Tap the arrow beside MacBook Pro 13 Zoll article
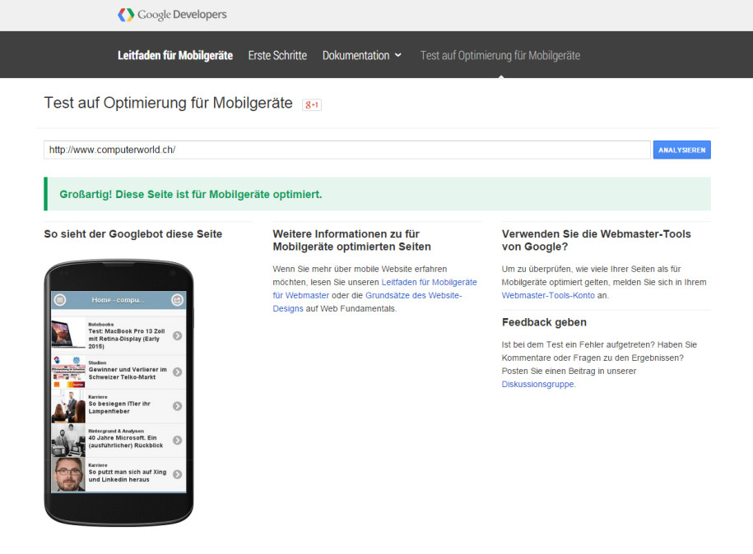The width and height of the screenshot is (753, 554). [177, 335]
